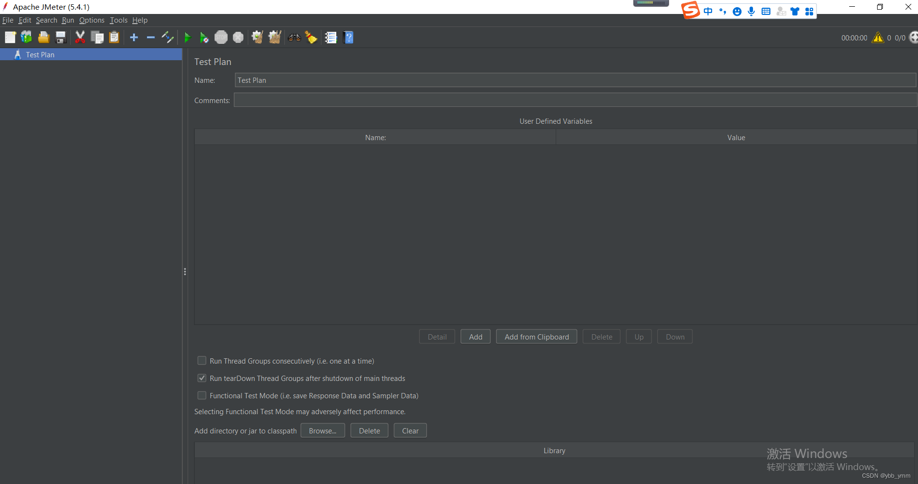Click the Comments input field

575,100
